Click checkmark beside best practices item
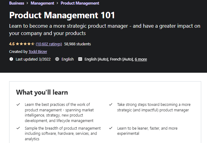 click(x=18, y=105)
